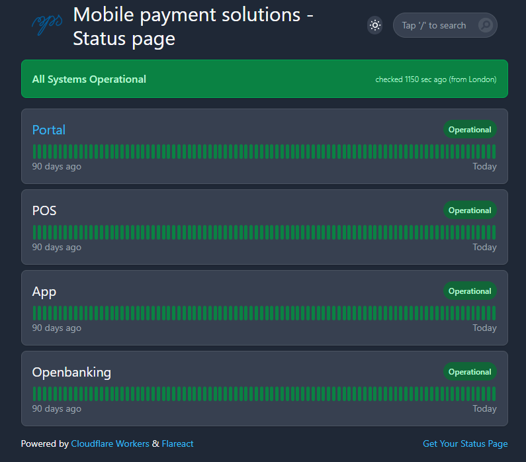Click the App today's uptime bar
526x462 pixels.
494,313
